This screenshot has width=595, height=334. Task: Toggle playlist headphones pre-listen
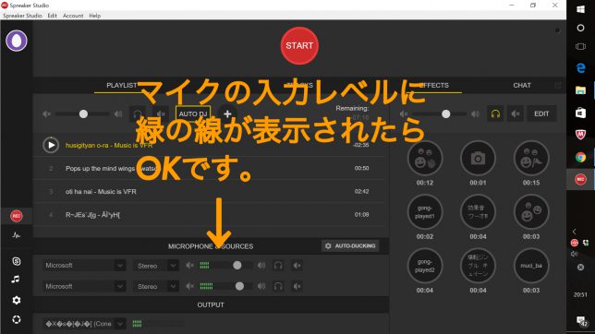point(138,113)
